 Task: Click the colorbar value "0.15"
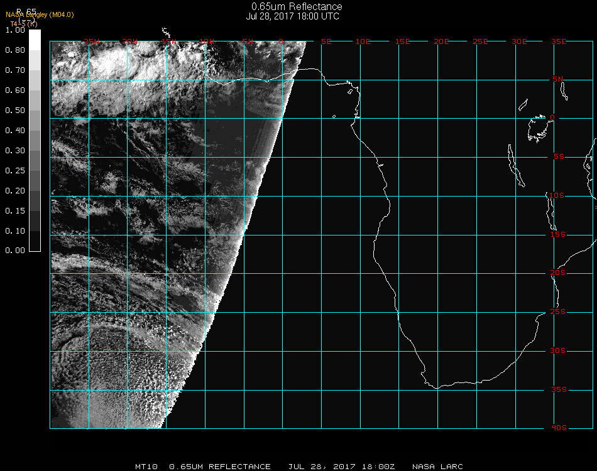click(15, 211)
